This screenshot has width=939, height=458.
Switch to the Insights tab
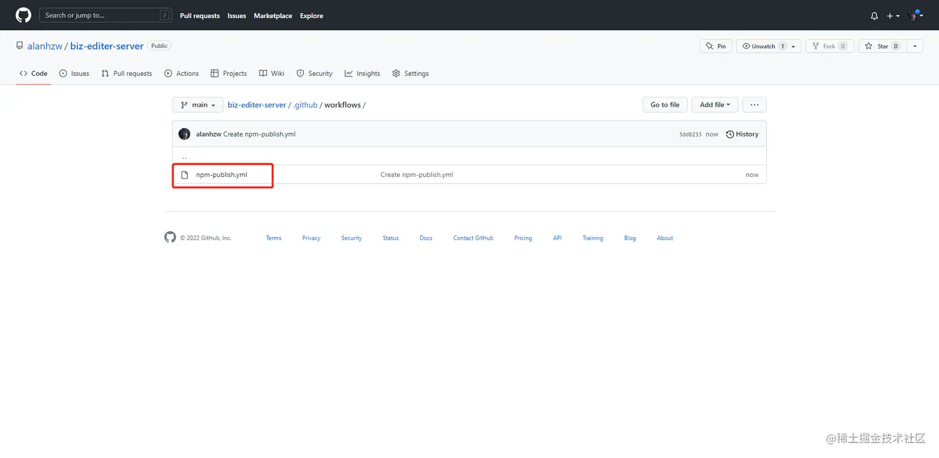362,73
